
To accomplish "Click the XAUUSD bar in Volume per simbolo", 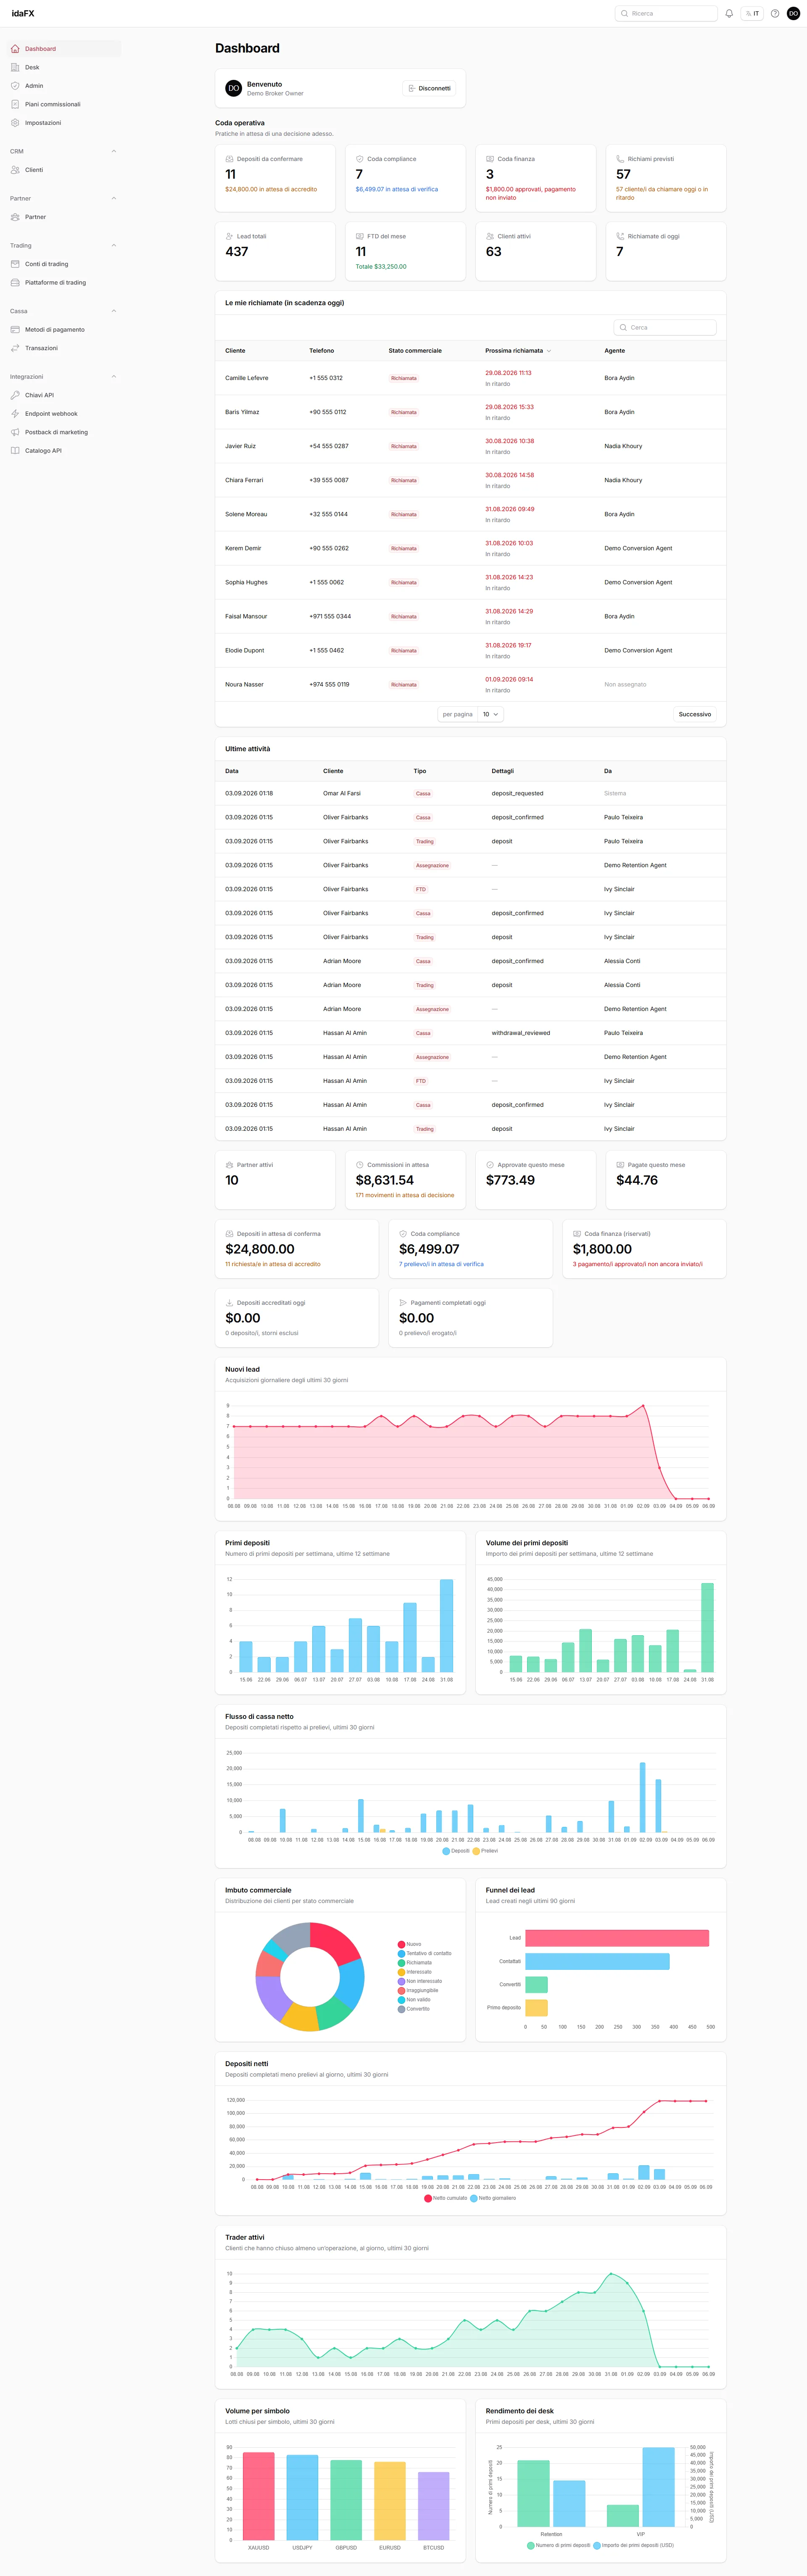I will pyautogui.click(x=258, y=2496).
